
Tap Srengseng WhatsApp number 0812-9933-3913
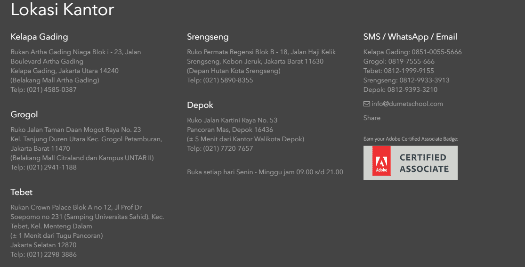coord(424,81)
